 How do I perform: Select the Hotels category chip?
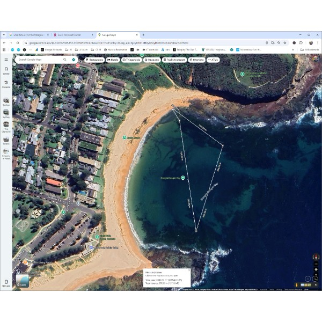click(x=113, y=60)
